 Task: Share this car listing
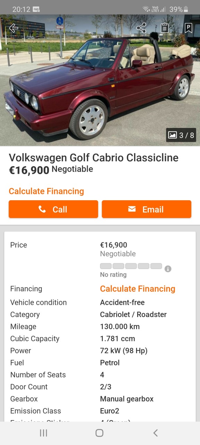[141, 28]
